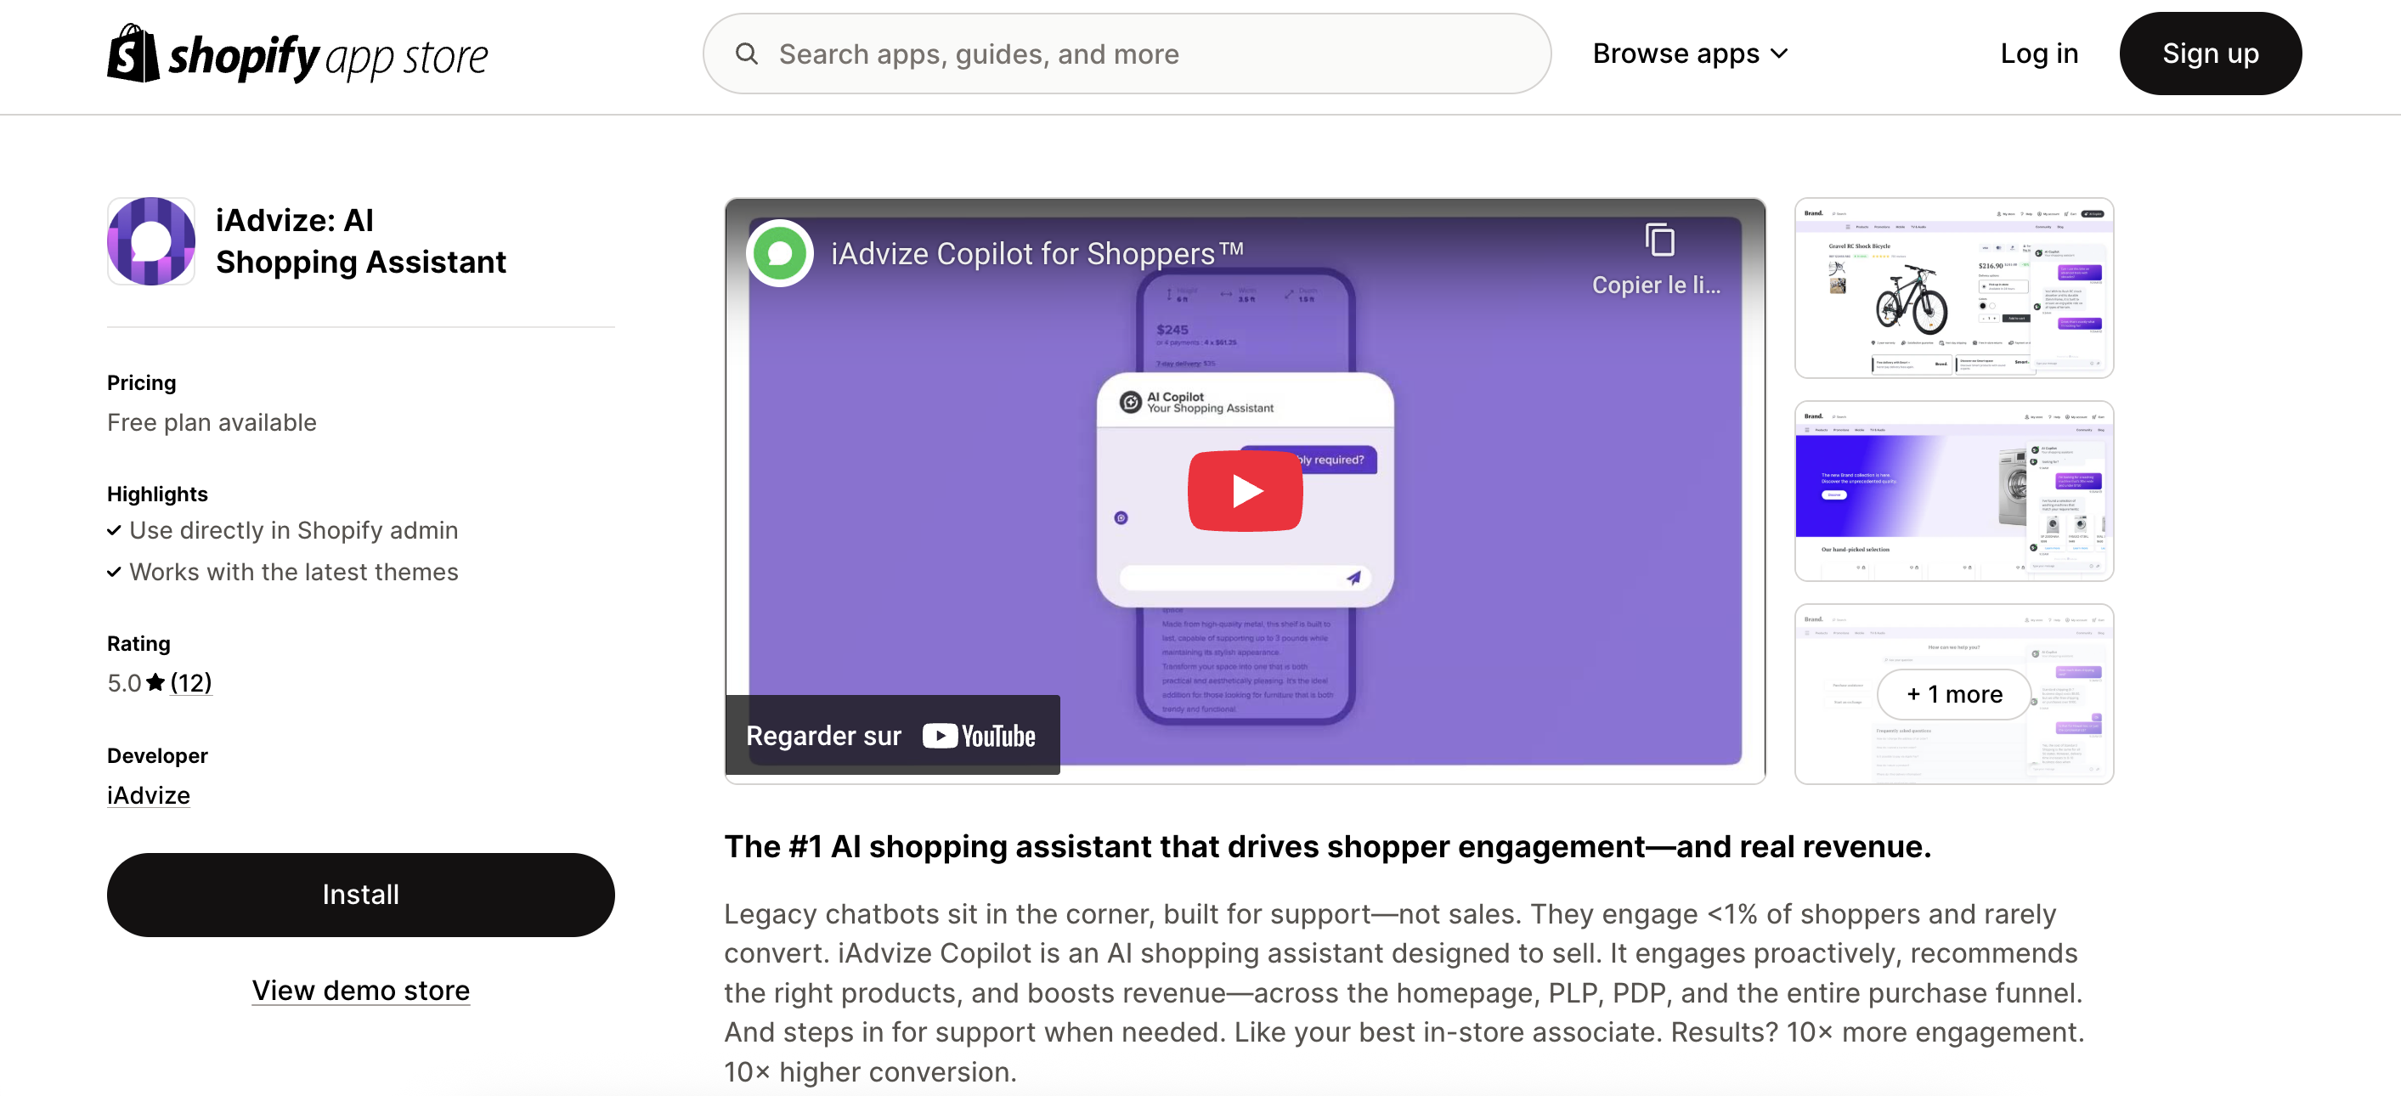The image size is (2401, 1096).
Task: Click the Shopify bag logo icon
Action: click(x=133, y=54)
